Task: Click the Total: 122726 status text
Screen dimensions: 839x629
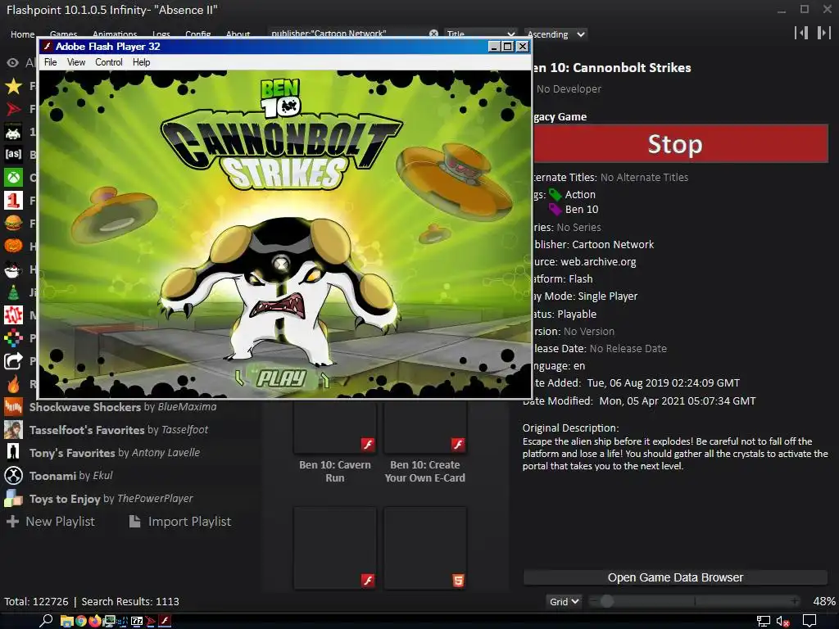Action: (36, 602)
